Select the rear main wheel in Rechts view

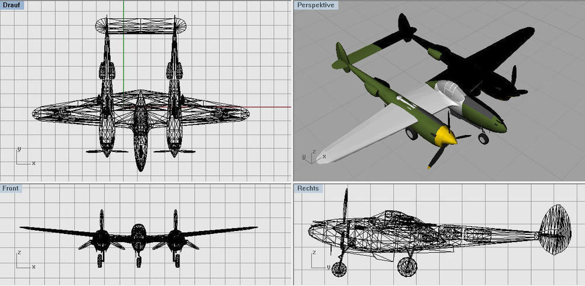[x=407, y=267]
